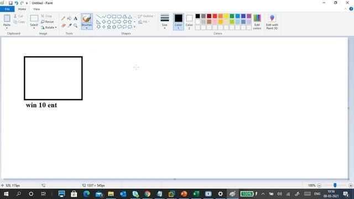Select the Pencil tool

(x=63, y=18)
